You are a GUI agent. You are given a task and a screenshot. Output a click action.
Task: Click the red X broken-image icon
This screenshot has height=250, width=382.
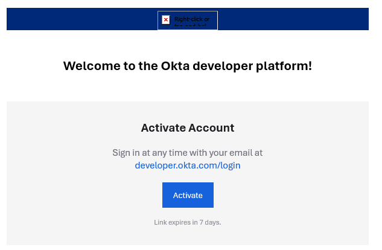pos(166,20)
